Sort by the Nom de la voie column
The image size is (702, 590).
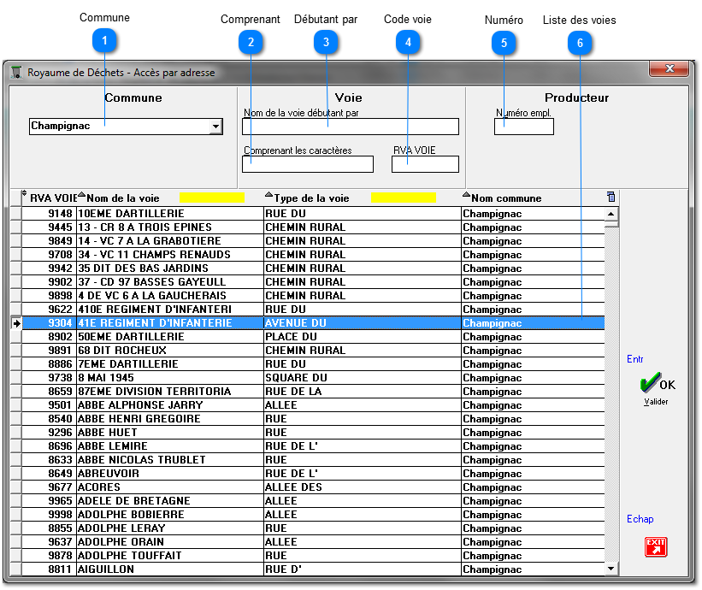[x=124, y=198]
